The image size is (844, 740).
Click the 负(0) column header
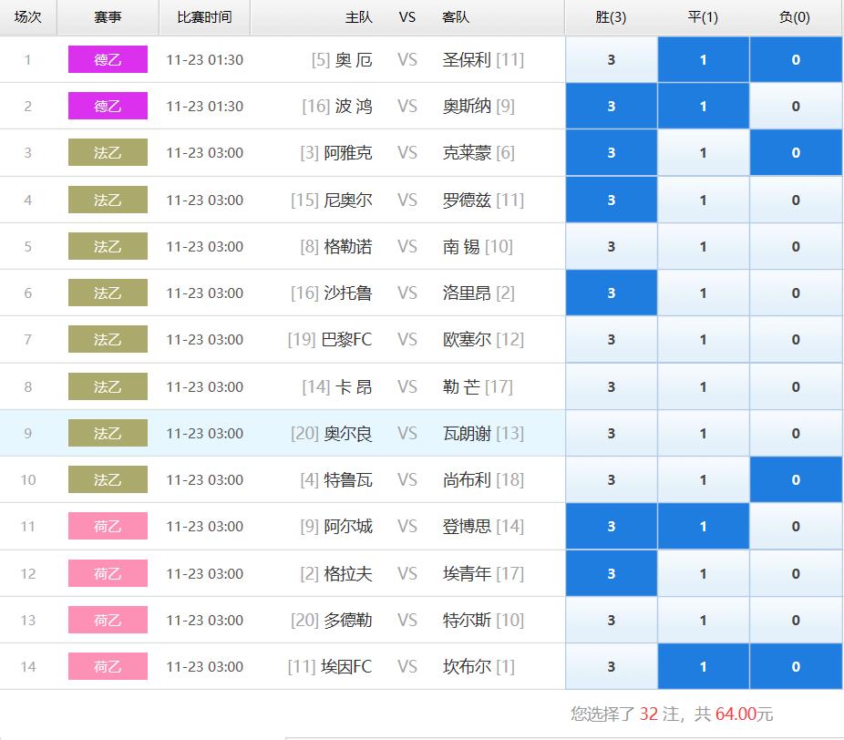point(795,17)
